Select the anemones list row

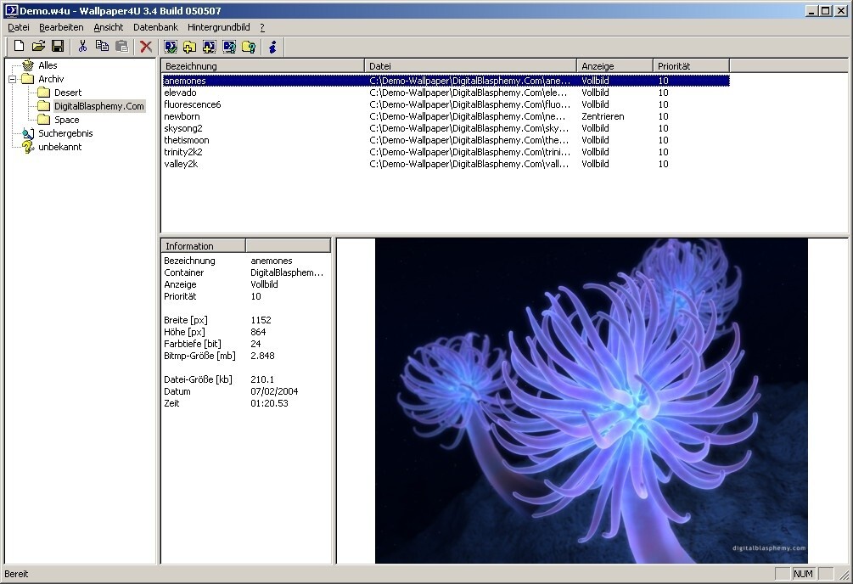coord(446,81)
